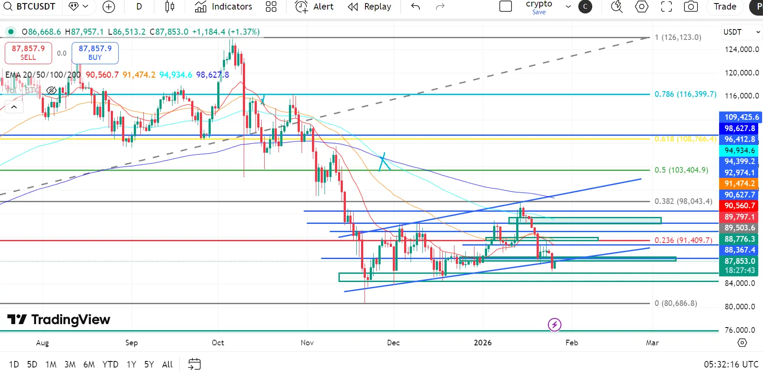Set the time range to 1Y

tap(131, 364)
